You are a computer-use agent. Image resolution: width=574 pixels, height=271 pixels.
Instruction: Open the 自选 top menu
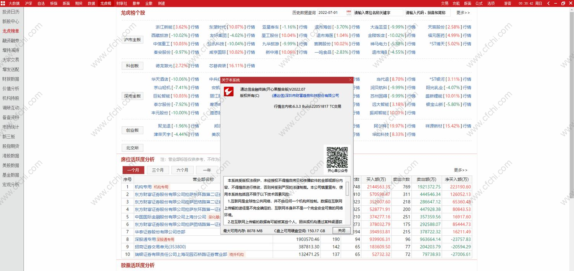[41, 3]
